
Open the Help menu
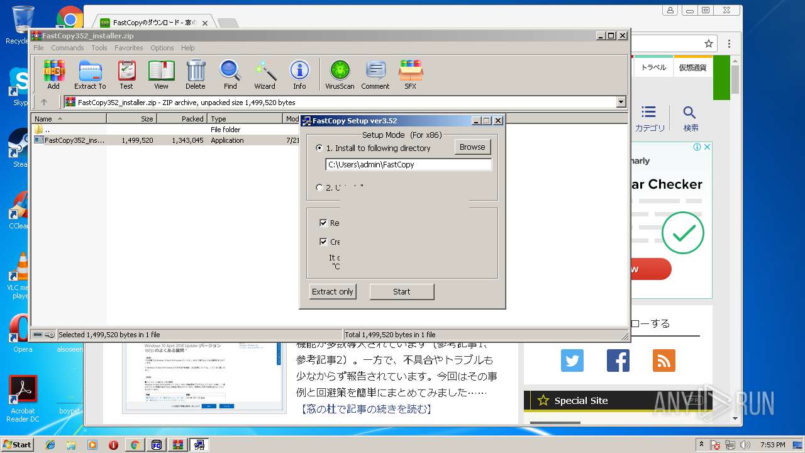tap(187, 48)
